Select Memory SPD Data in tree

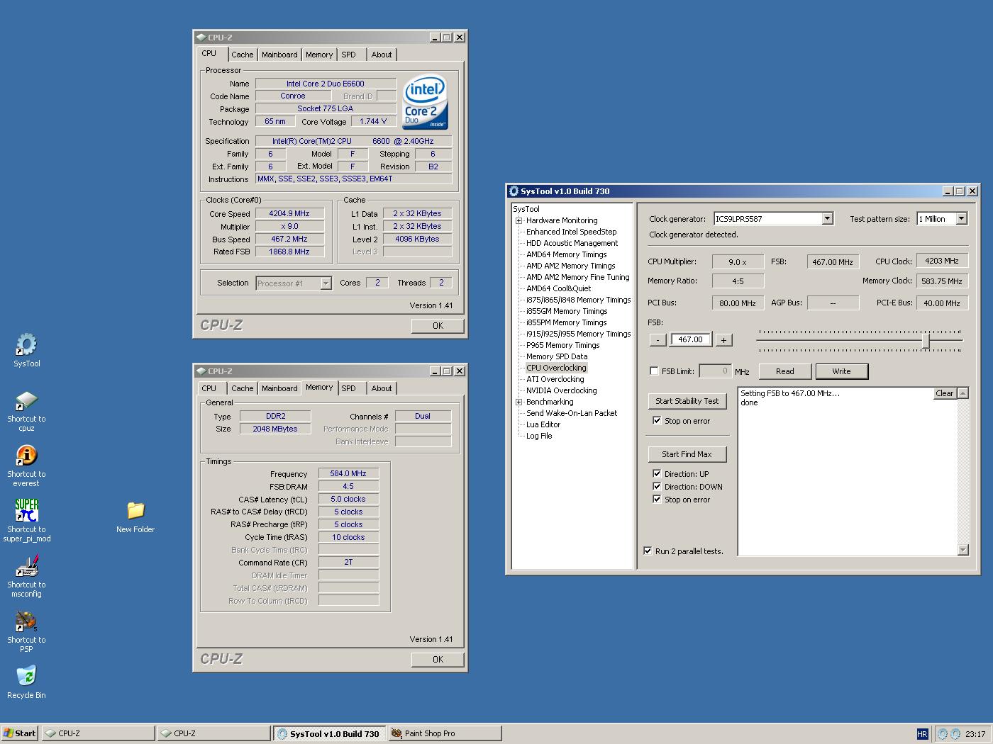[x=557, y=356]
